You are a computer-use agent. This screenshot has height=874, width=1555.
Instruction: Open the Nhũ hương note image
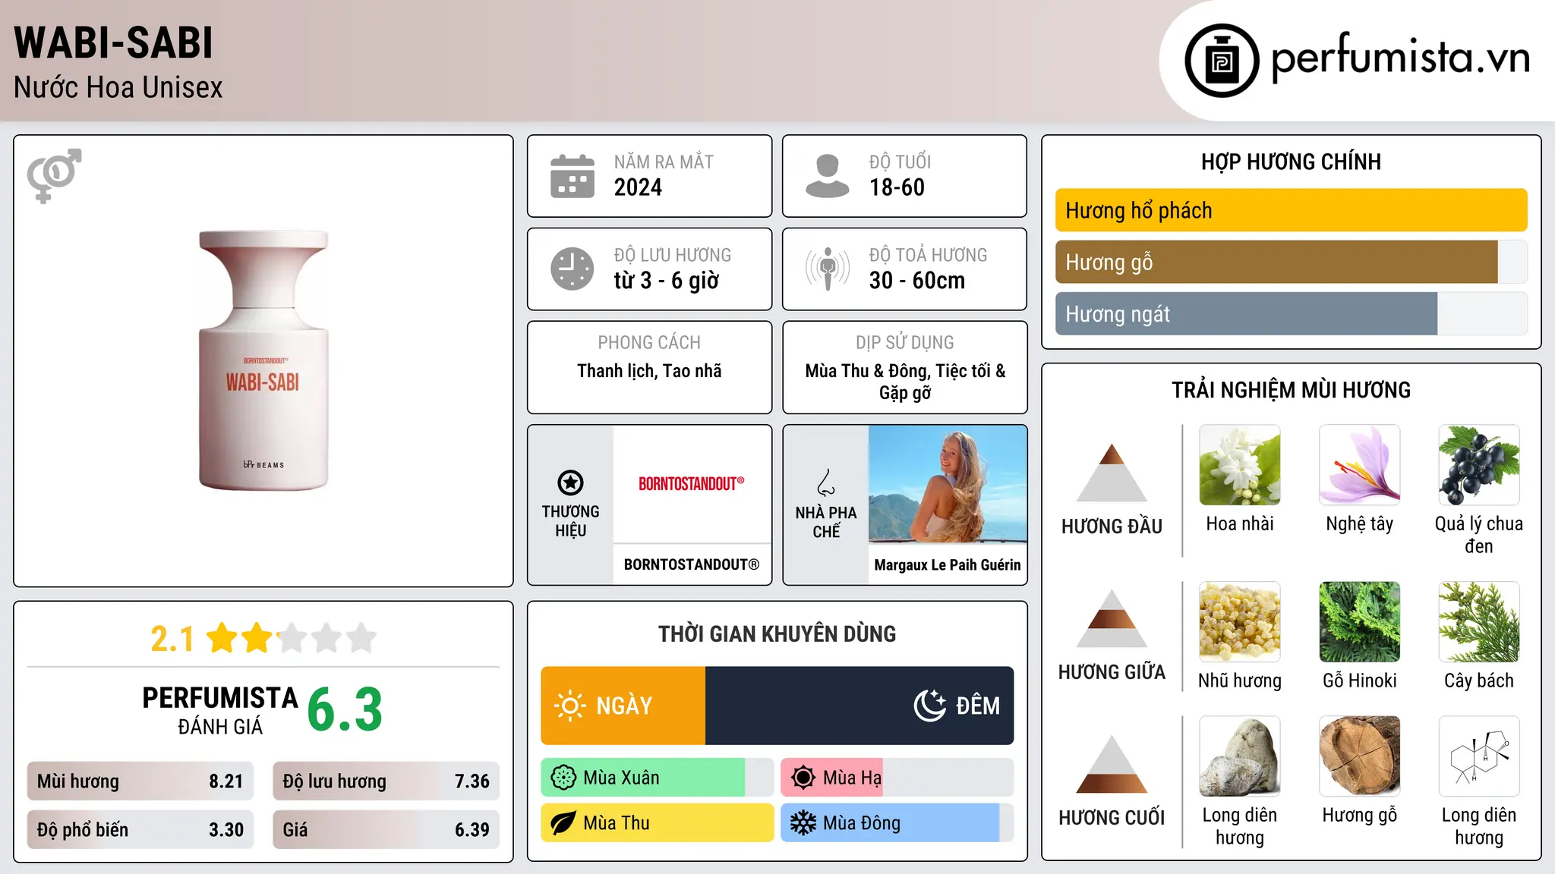[x=1240, y=622]
